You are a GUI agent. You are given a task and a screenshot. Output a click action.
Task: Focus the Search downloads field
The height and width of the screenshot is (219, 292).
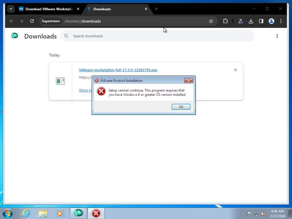(157, 36)
